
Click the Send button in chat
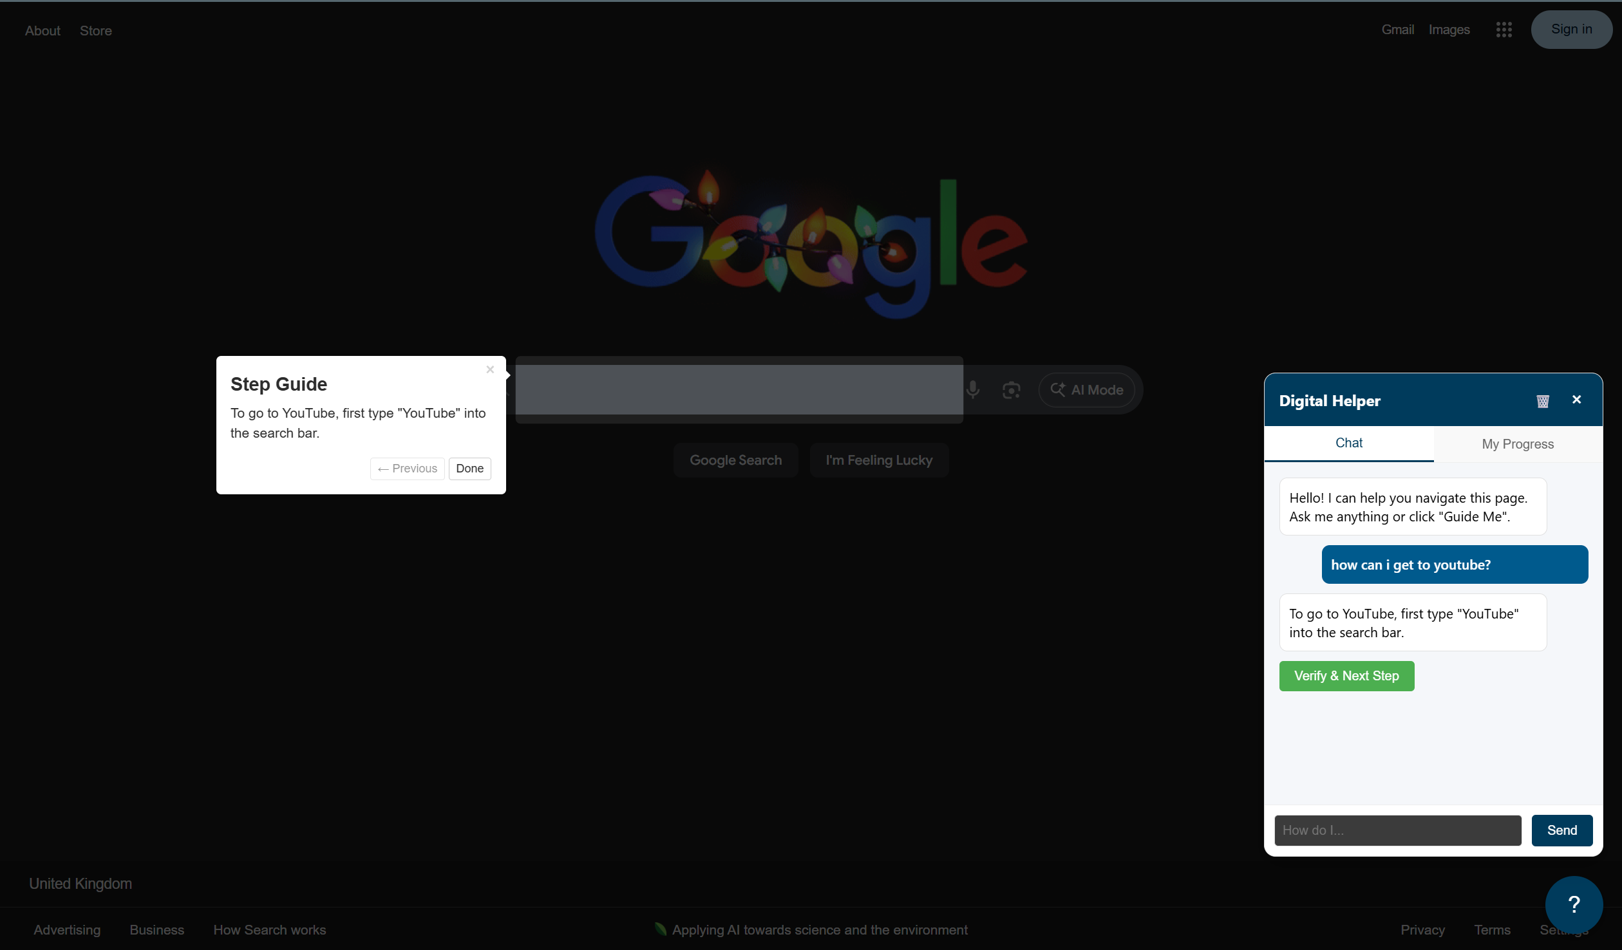(x=1561, y=830)
